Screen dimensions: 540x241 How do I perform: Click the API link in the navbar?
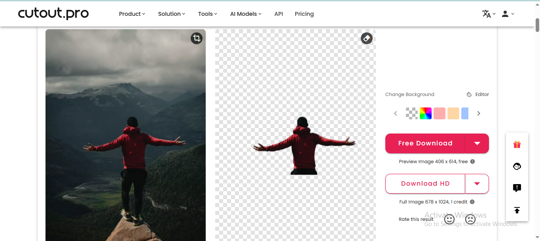(279, 14)
